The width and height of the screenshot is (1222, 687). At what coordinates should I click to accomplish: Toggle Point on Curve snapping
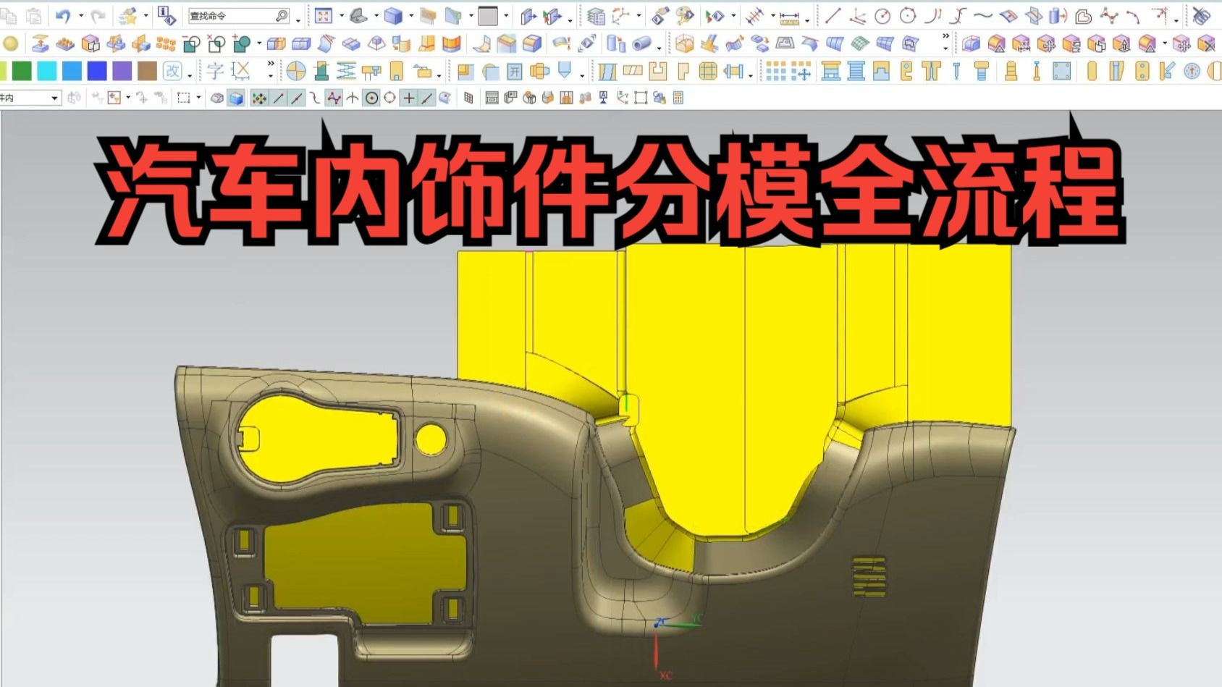[428, 98]
